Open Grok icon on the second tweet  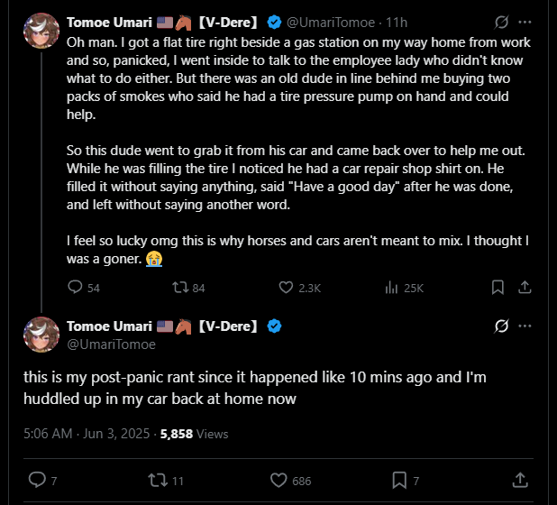[501, 326]
